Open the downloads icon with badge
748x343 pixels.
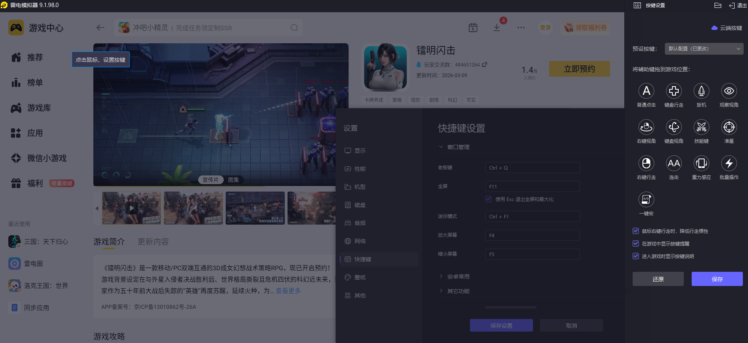point(497,28)
